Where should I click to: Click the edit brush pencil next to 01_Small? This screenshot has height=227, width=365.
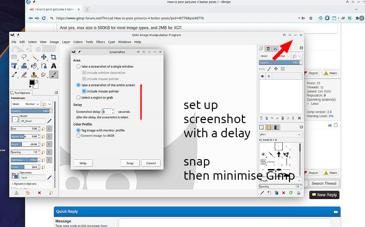49,121
